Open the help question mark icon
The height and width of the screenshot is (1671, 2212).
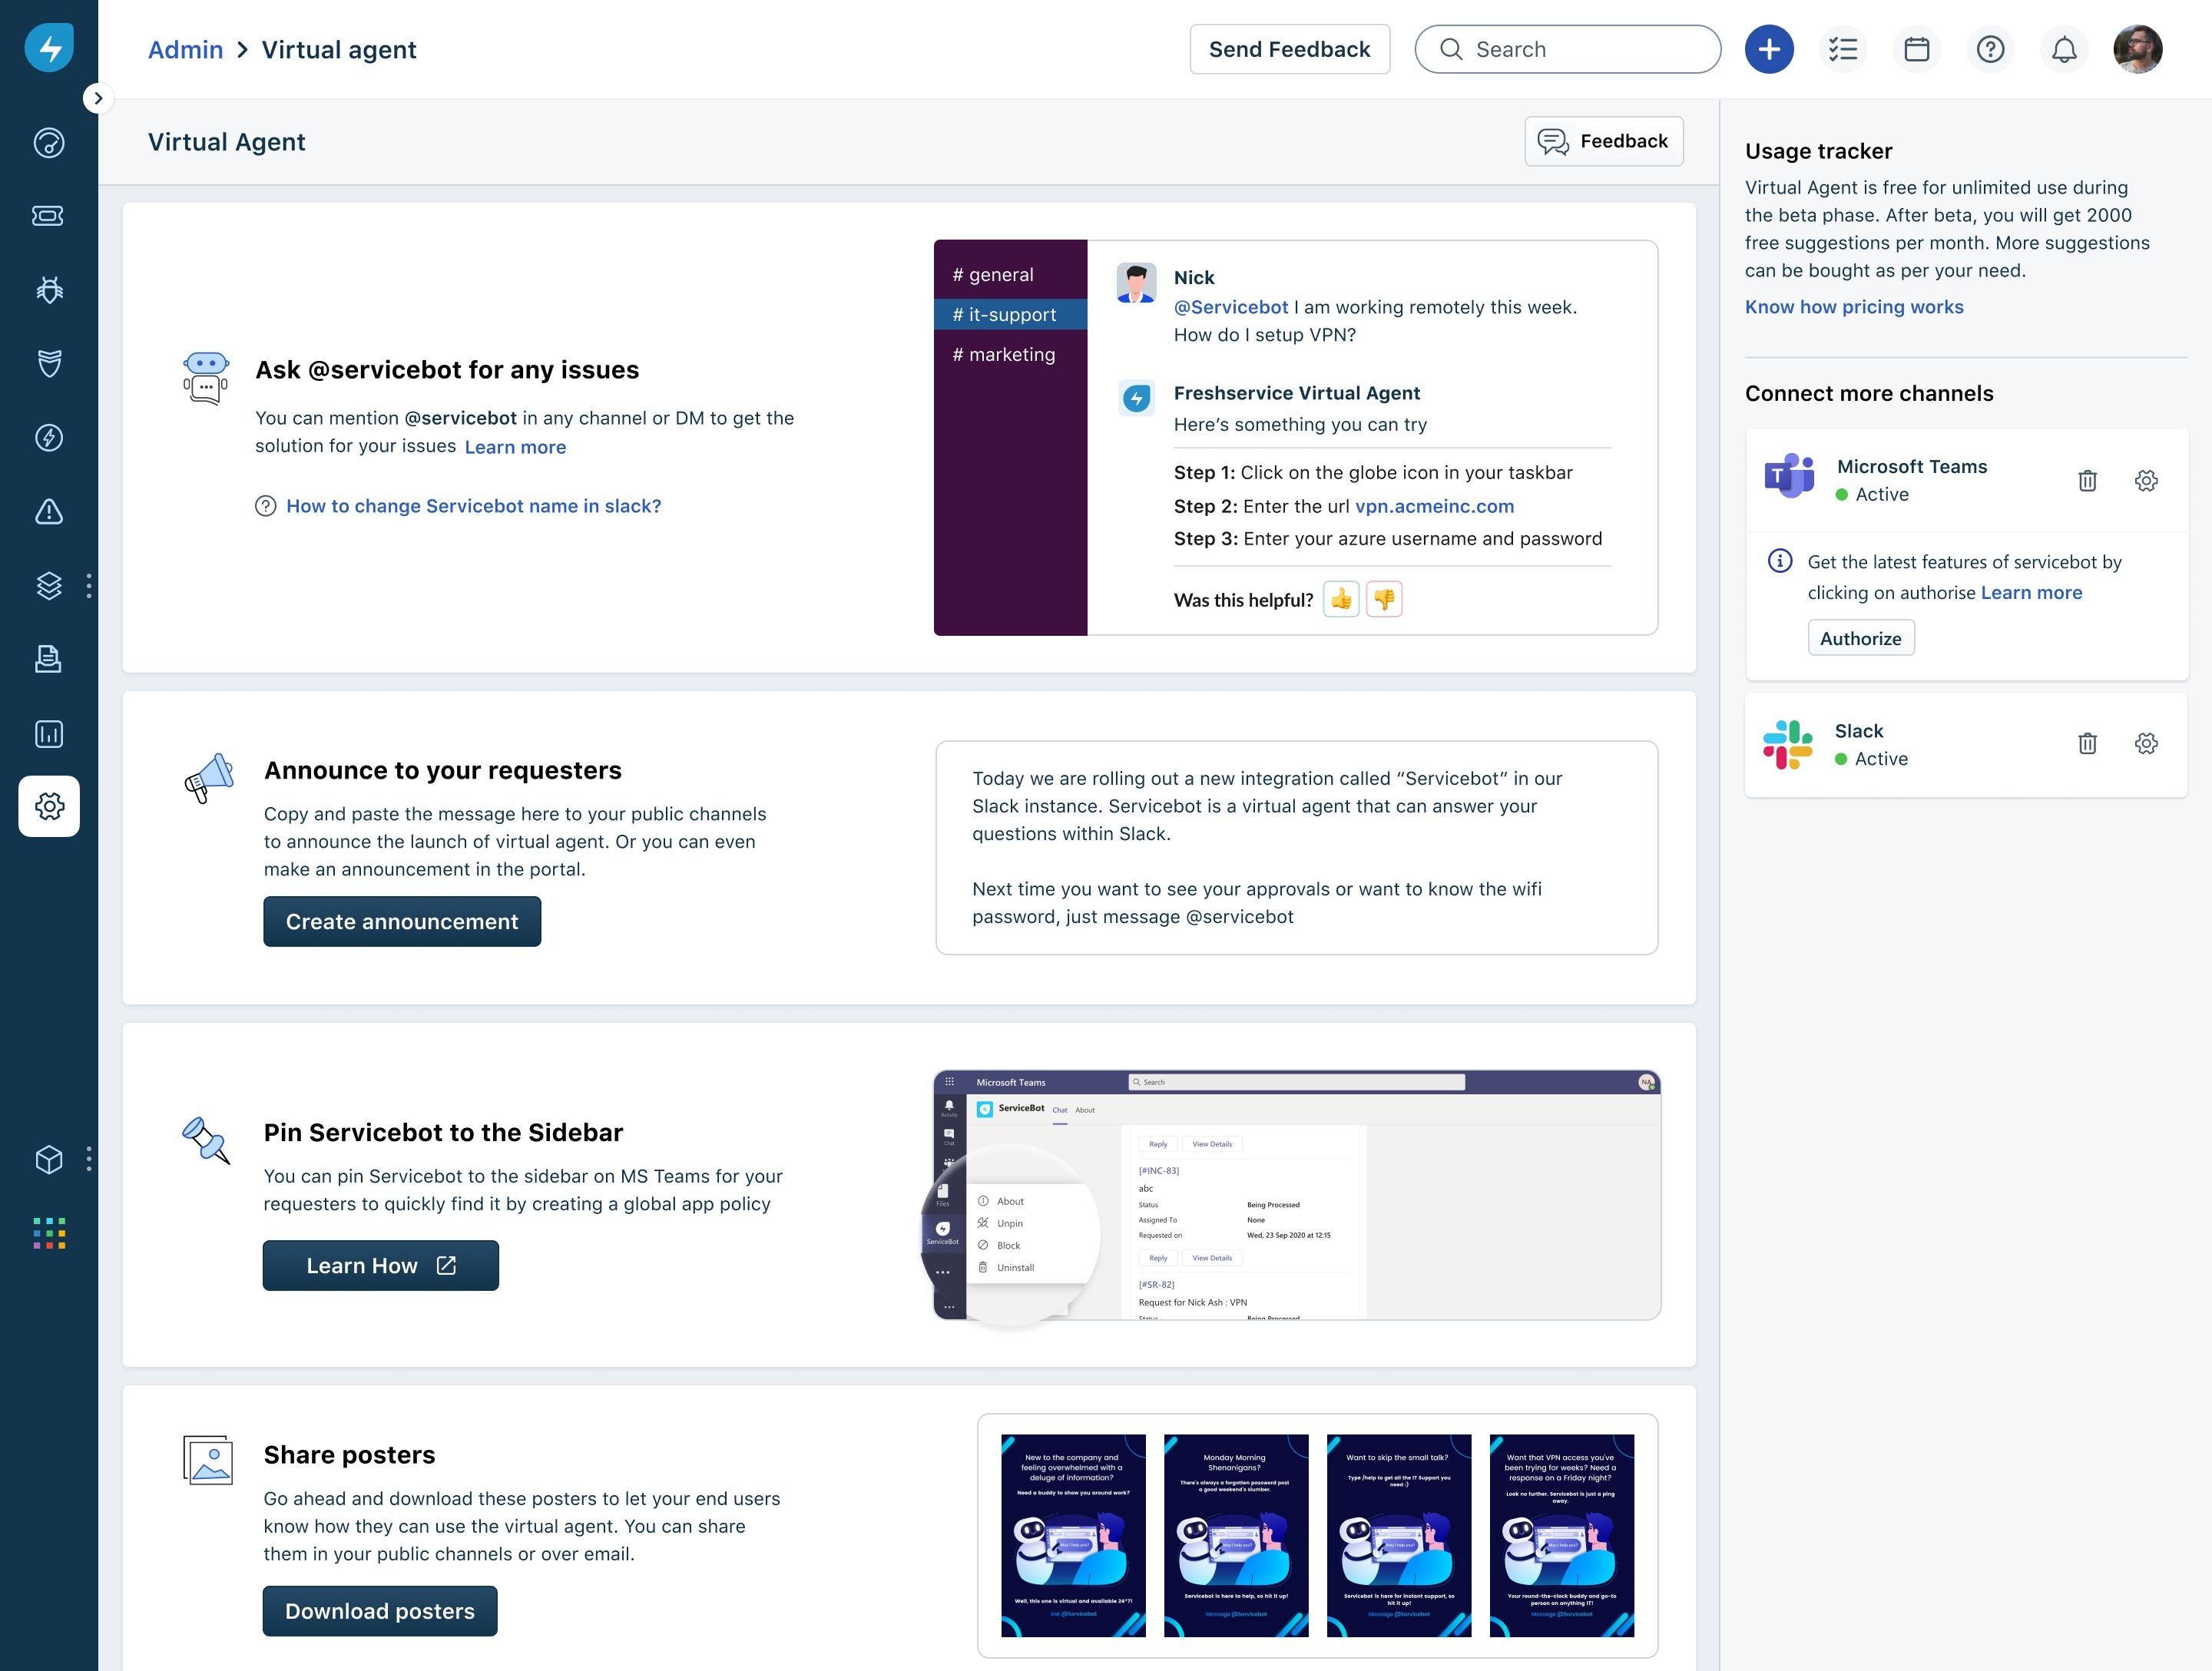pos(1989,49)
